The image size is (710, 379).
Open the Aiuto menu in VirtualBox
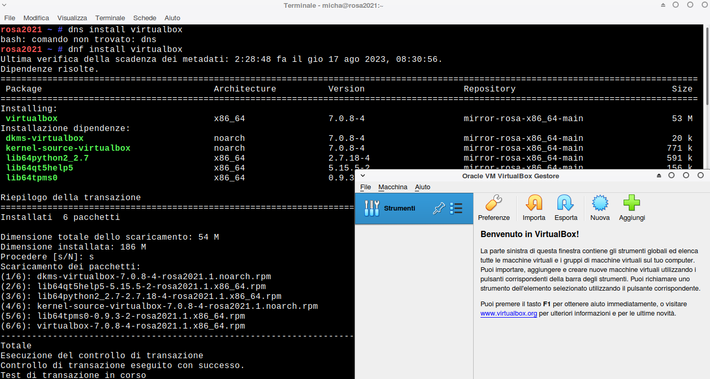pos(422,187)
